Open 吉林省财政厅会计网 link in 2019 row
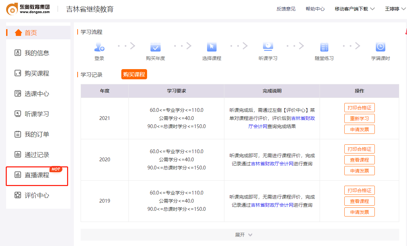Viewport: 407px width, 246px height. click(272, 205)
